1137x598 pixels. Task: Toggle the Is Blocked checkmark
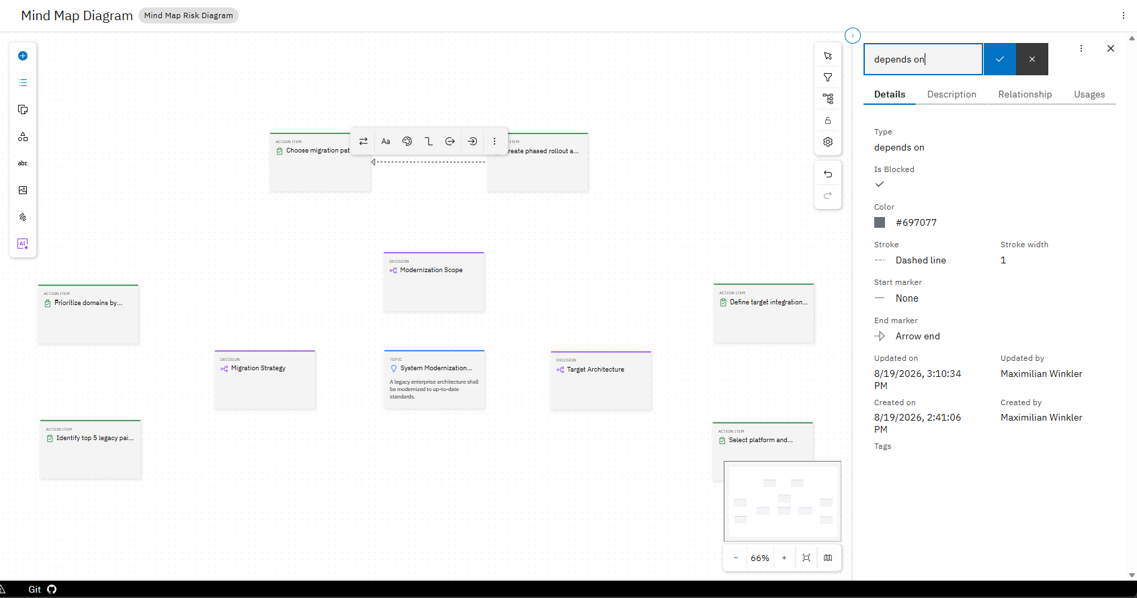880,184
